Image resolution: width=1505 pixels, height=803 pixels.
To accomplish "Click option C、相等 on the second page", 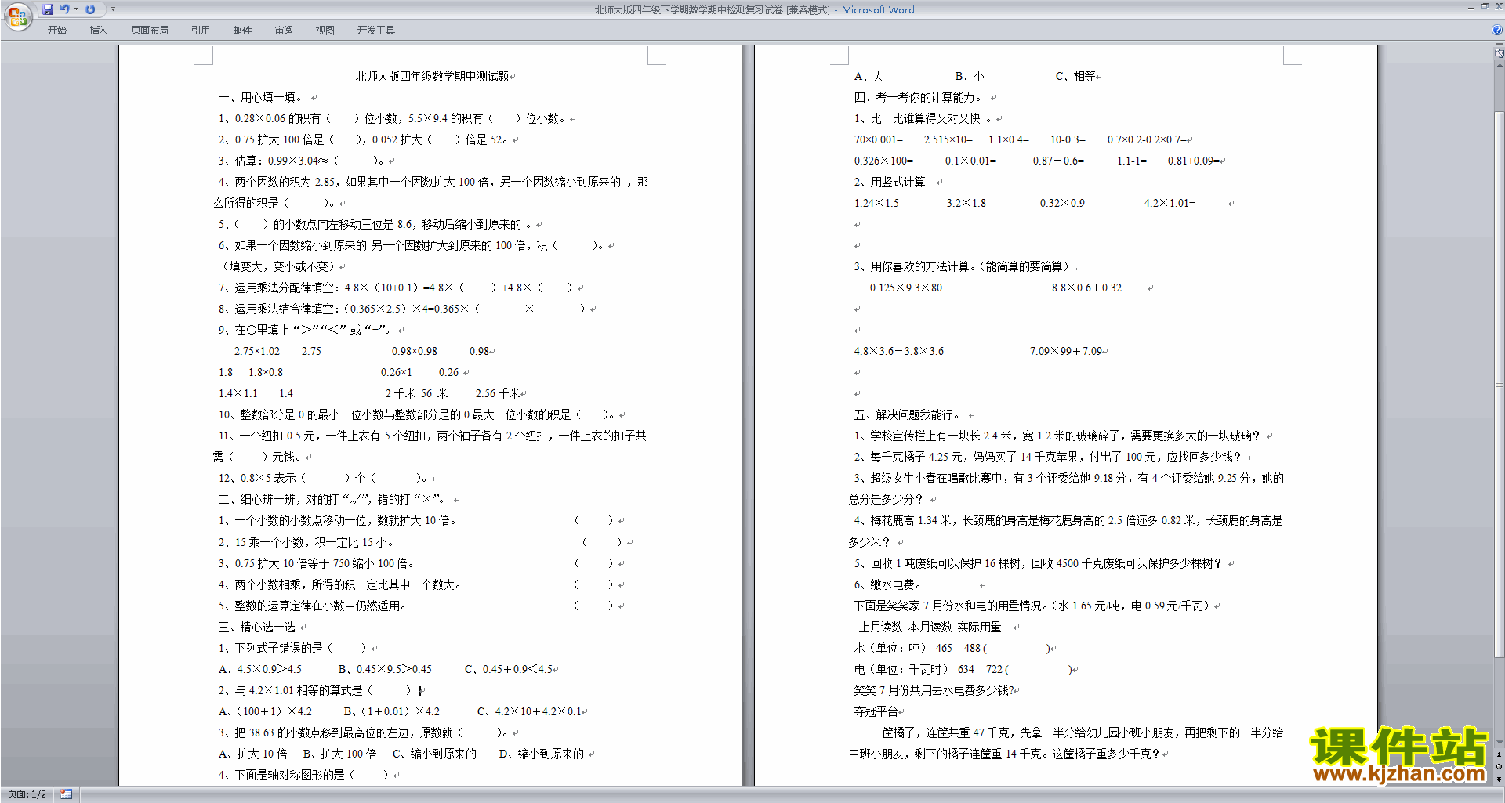I will (x=1075, y=76).
